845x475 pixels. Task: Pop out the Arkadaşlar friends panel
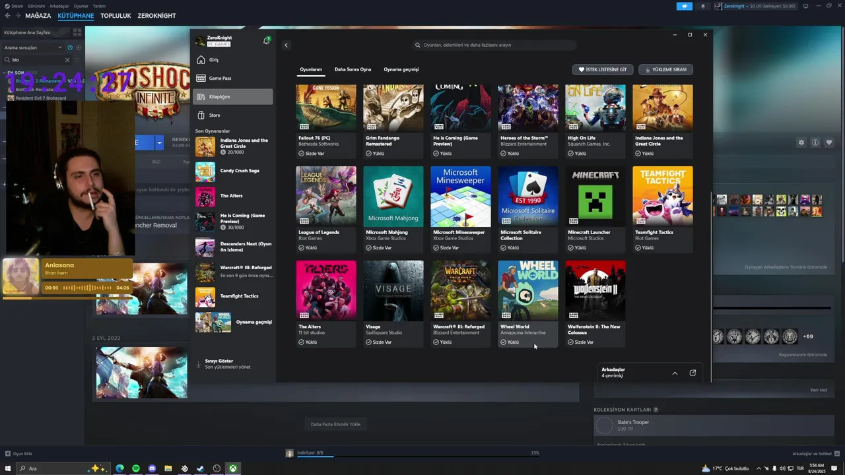pos(693,373)
